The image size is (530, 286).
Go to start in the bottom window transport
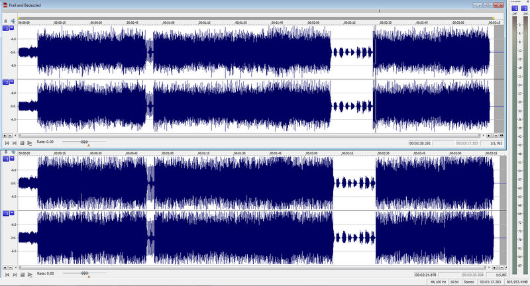tap(7, 275)
